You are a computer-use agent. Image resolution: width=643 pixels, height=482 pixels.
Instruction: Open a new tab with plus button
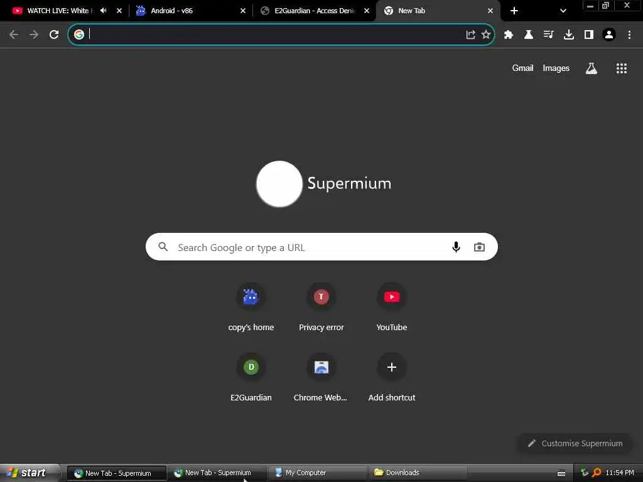point(514,11)
